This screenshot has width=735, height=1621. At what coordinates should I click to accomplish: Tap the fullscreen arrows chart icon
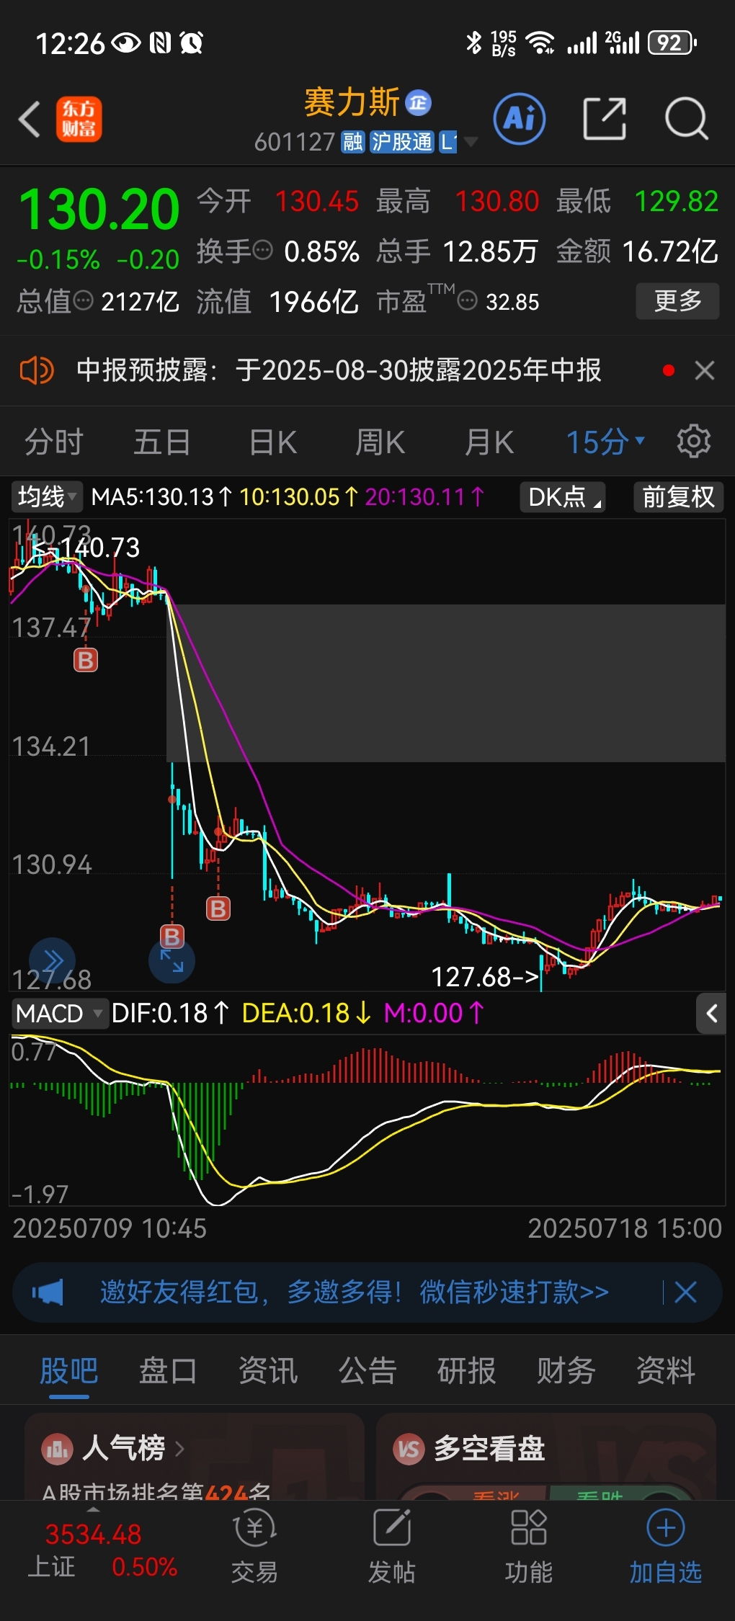point(171,961)
